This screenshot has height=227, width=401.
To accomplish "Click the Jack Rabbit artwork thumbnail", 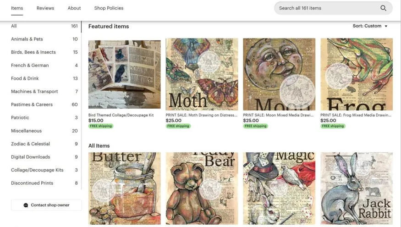I will click(x=357, y=188).
